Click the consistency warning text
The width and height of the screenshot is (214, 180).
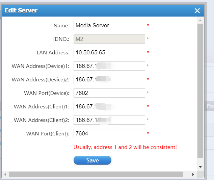(x=125, y=147)
